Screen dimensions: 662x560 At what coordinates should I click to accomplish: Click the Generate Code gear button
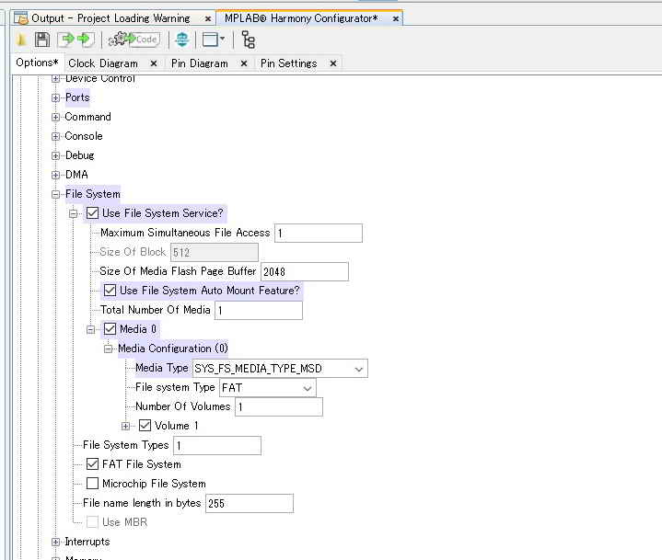tap(134, 40)
